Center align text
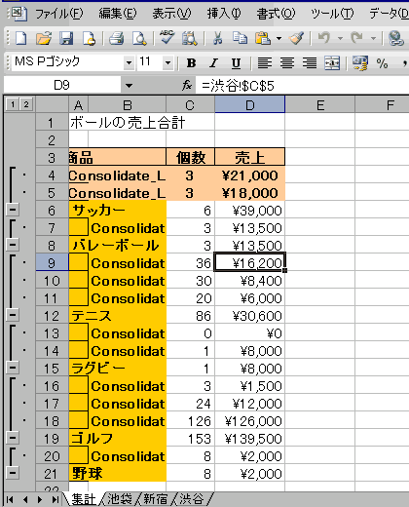 287,62
